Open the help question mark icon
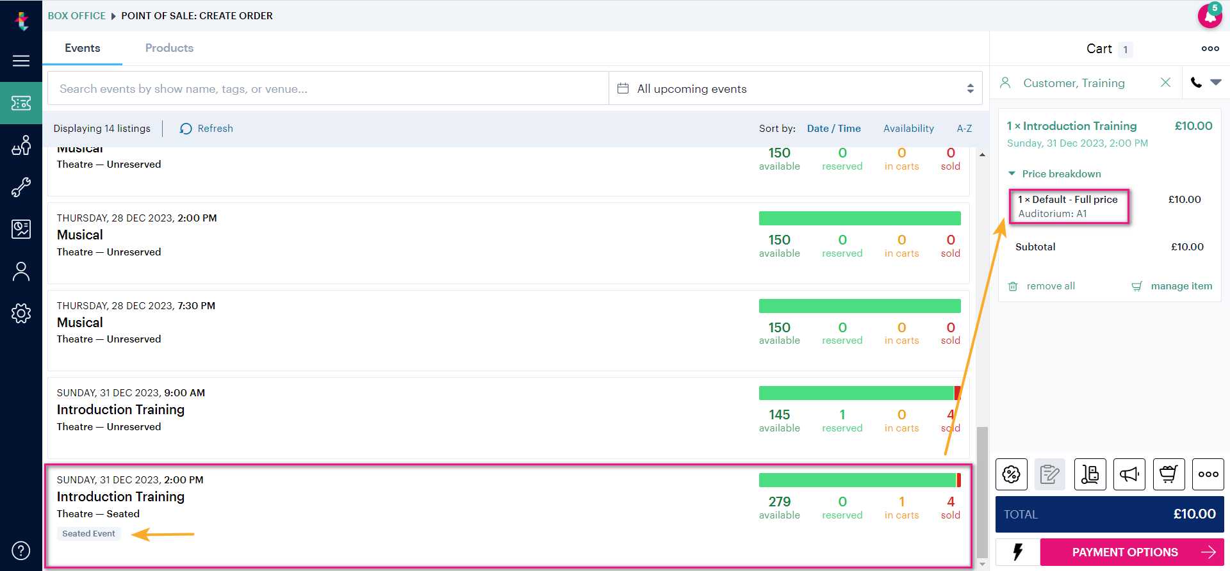This screenshot has width=1230, height=571. [21, 551]
